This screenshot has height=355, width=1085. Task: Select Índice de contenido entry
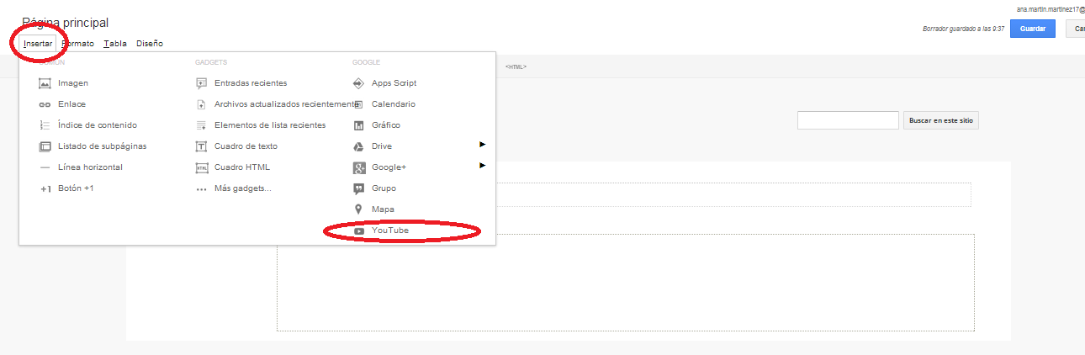[x=97, y=125]
